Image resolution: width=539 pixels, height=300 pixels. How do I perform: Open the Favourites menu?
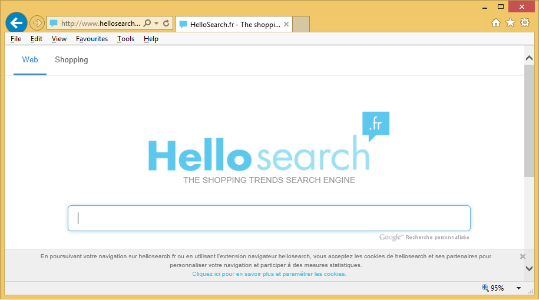pos(92,39)
